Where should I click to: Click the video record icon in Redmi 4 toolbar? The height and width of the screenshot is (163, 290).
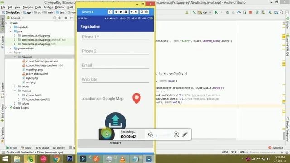(x=121, y=12)
